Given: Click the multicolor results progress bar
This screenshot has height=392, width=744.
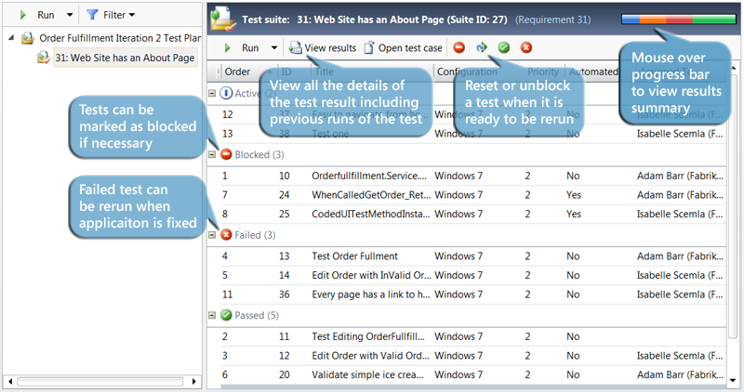Looking at the screenshot, I should (679, 20).
